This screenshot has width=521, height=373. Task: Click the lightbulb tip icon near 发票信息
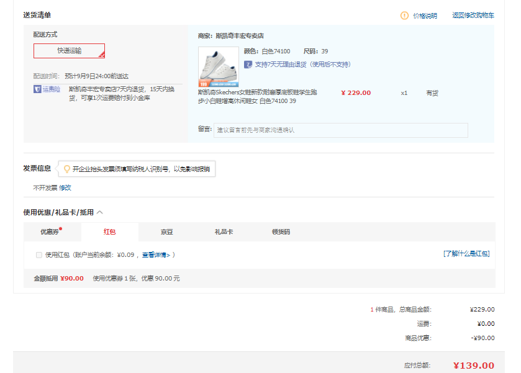click(x=67, y=169)
